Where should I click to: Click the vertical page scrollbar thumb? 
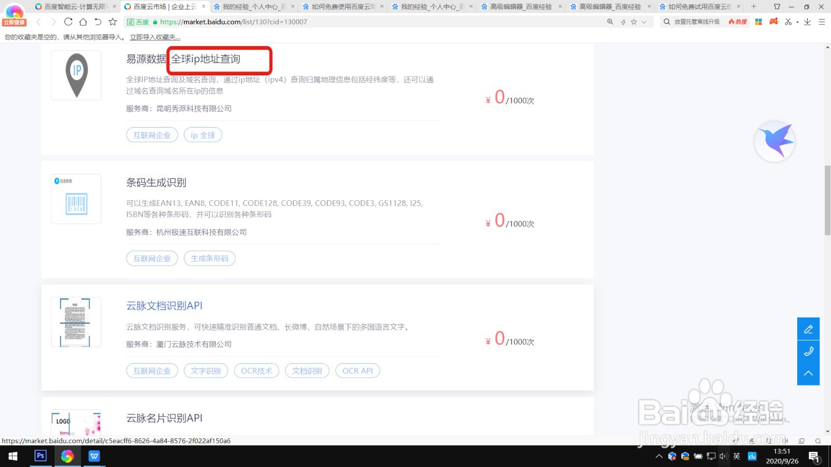tap(827, 200)
